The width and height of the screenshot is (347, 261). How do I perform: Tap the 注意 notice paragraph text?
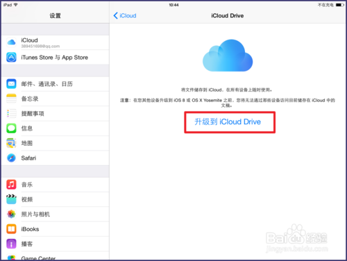coord(228,103)
